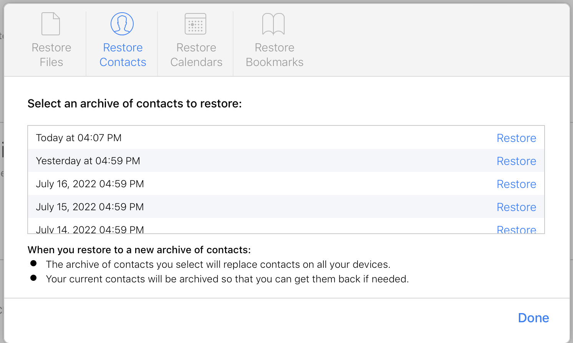573x343 pixels.
Task: Switch to the Restore Files tab label
Action: pos(51,55)
